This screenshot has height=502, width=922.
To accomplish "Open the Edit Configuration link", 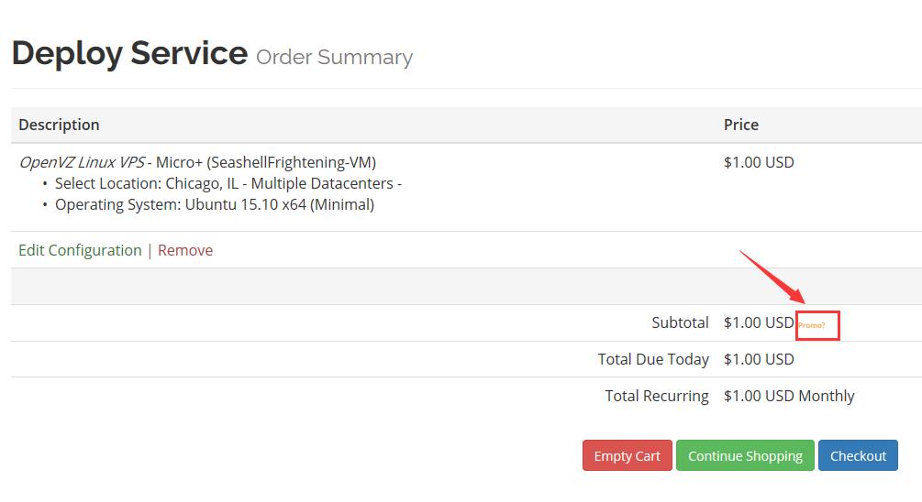I will [x=80, y=250].
